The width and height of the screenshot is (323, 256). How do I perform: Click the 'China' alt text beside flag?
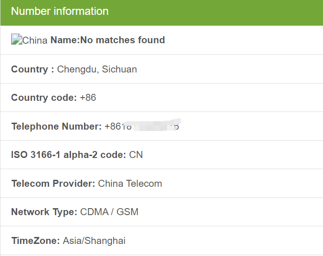click(35, 40)
